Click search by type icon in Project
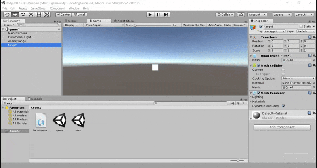317x168 pixels. coord(233,103)
